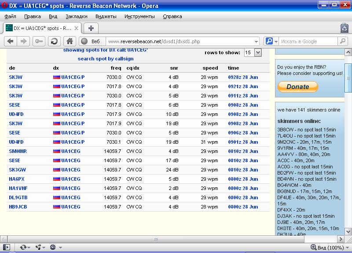Open the zoom level Вид (100%) dropdown
Viewport: 352px width, 253px height.
[x=330, y=247]
